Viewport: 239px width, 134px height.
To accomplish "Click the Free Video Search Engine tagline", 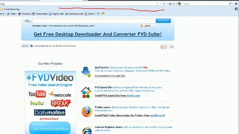I will [50, 85].
